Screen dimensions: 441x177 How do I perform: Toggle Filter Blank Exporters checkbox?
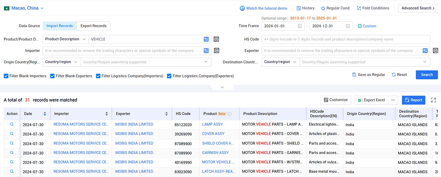point(52,76)
